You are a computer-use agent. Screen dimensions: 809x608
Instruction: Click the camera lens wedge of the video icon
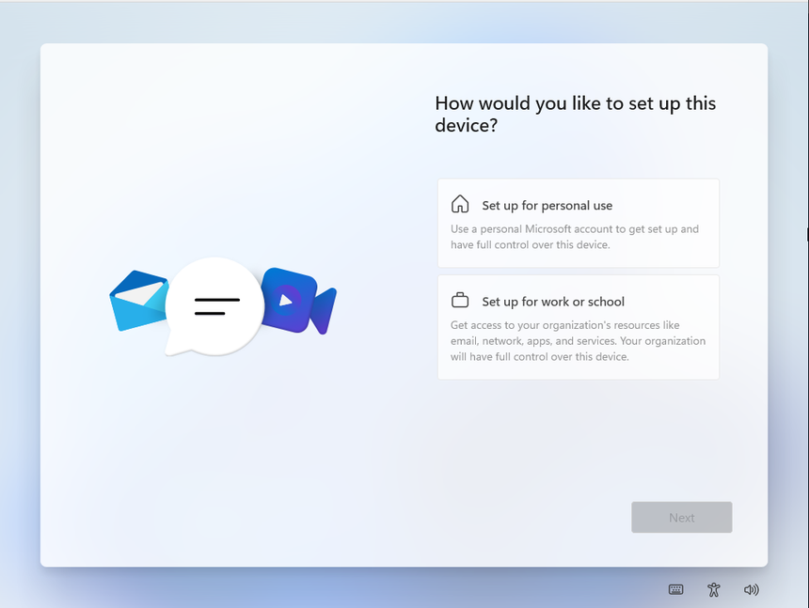(324, 311)
